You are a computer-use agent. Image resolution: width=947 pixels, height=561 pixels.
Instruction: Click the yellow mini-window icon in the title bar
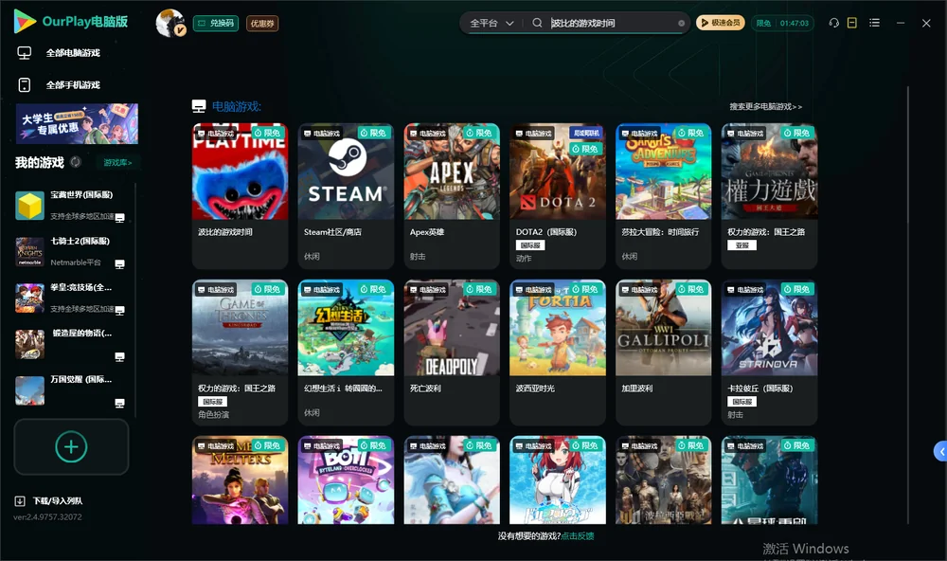(x=852, y=23)
